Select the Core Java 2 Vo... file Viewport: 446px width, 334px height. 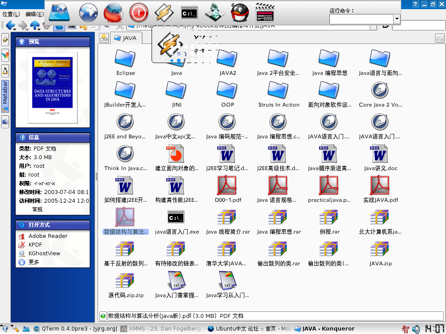[380, 94]
